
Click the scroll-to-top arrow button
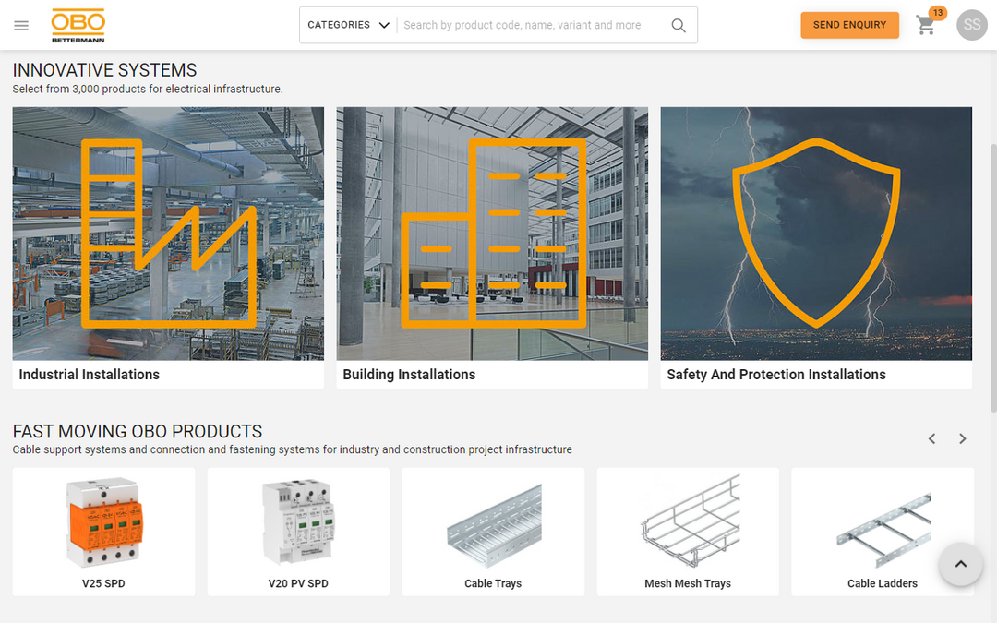960,564
